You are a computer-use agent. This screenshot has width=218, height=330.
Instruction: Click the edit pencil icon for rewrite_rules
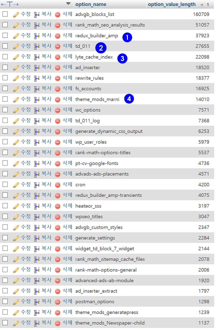(16, 78)
